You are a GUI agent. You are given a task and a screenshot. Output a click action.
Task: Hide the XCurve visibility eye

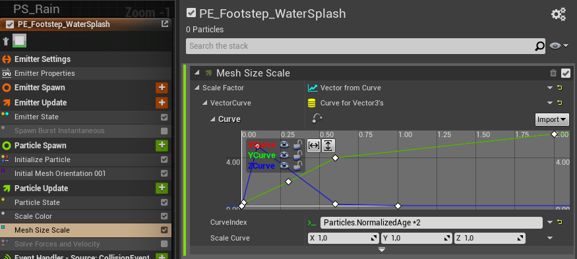(284, 144)
